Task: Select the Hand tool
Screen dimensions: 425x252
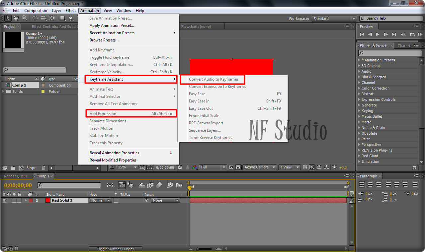Action: (16, 18)
